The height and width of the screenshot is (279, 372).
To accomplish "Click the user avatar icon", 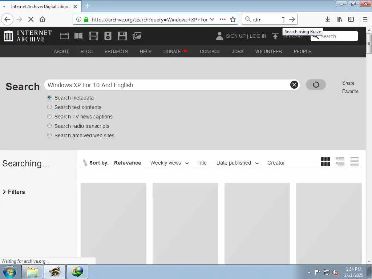I will point(219,36).
